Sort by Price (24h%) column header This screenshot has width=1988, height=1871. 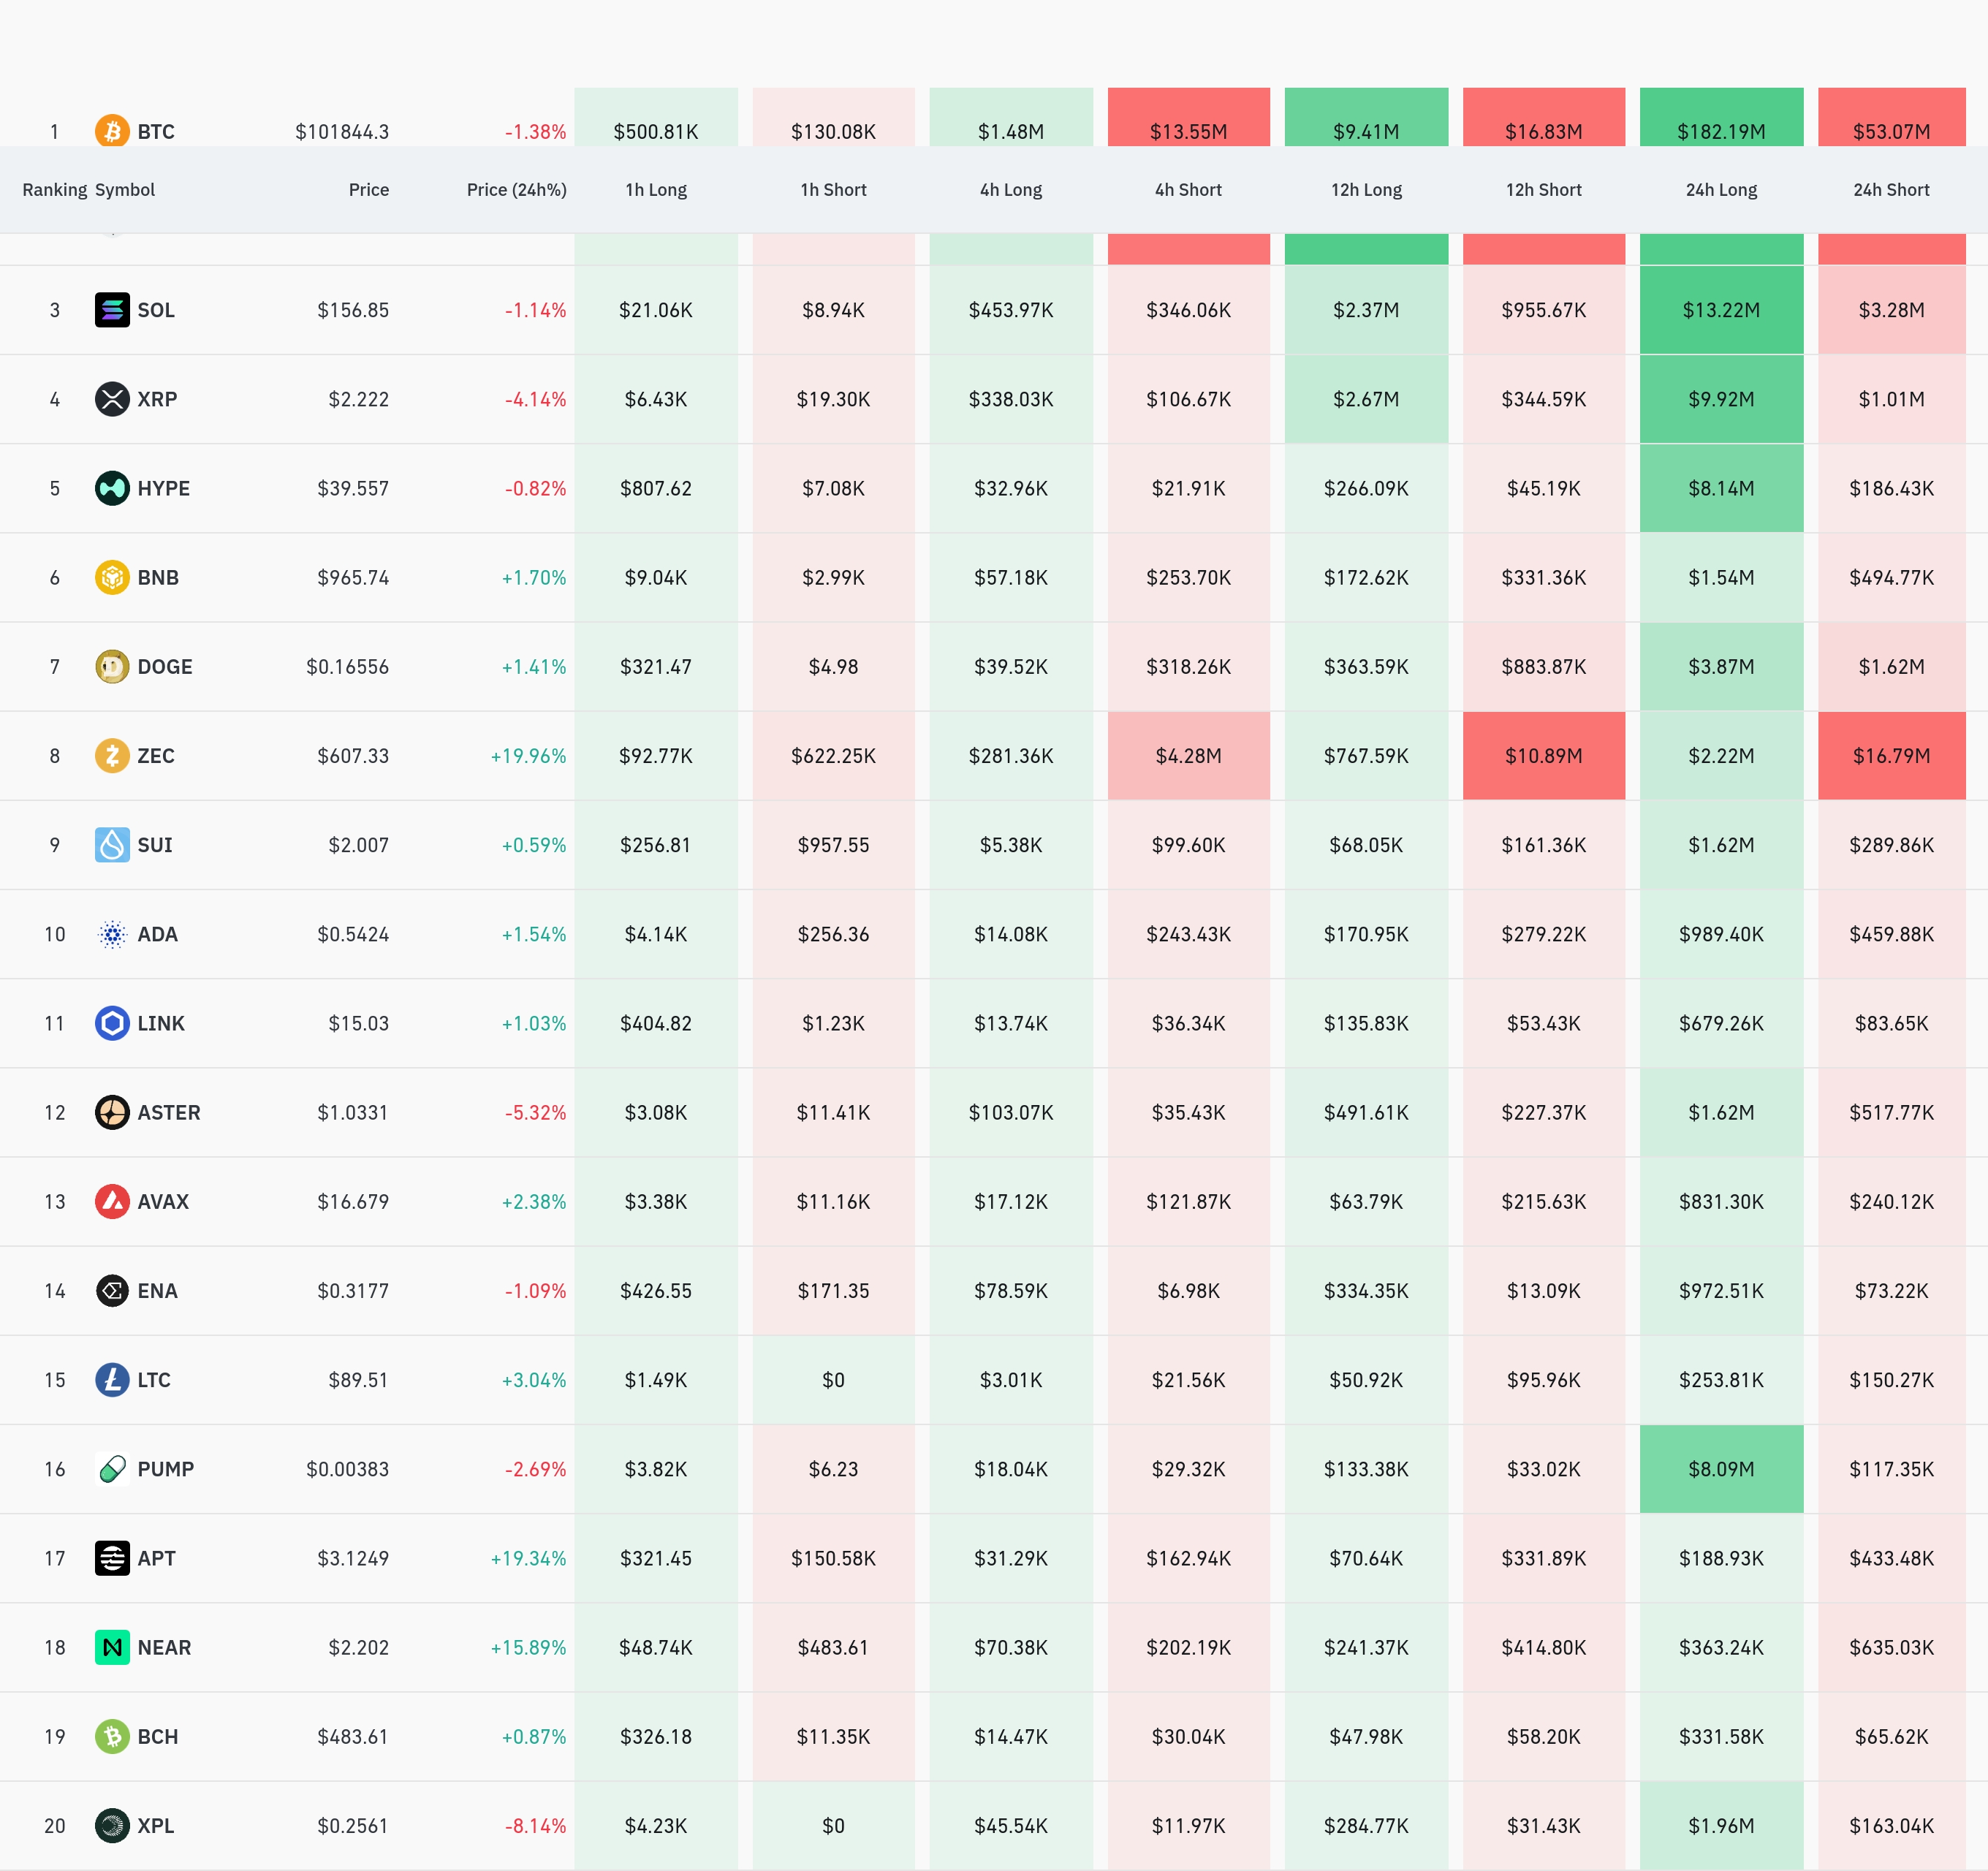click(x=516, y=190)
